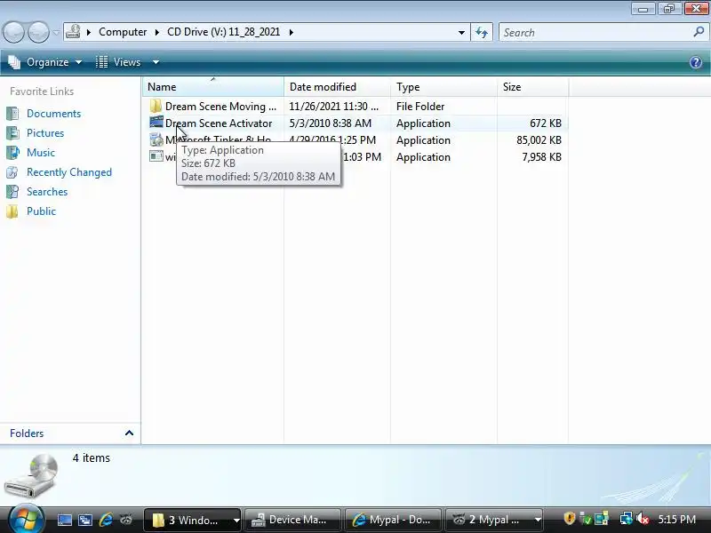Screen dimensions: 711x533
Task: Click the 672 KB size cell
Action: coord(546,123)
